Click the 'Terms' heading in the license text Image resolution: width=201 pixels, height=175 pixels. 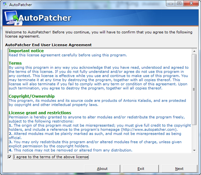pos(15,63)
